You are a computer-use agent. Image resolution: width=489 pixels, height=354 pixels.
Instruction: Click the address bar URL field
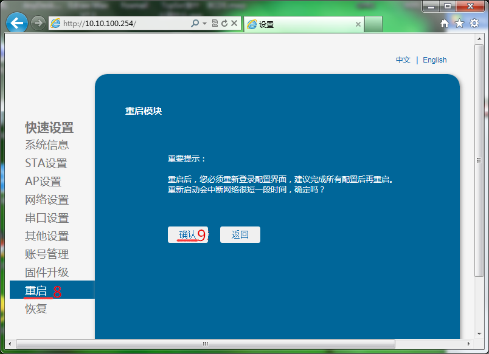pos(122,24)
